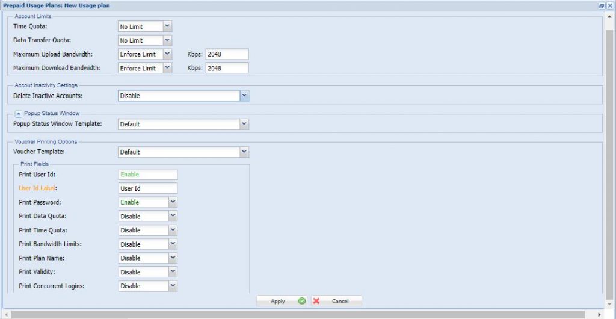The image size is (616, 319).
Task: Close the Prepaid Usage Plans dialog
Action: (609, 5)
